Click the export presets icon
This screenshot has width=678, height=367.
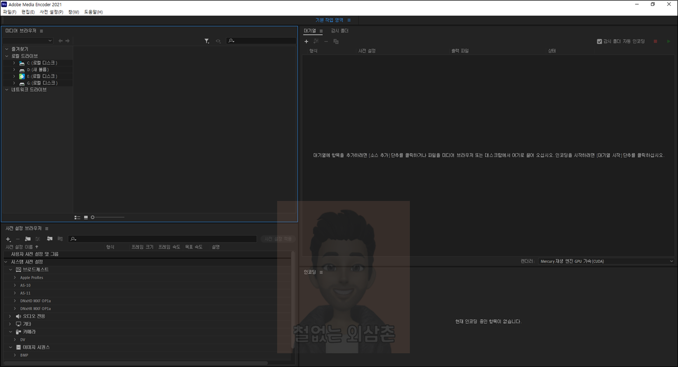coord(60,239)
